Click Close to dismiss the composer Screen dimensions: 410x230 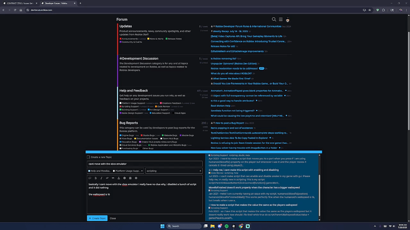point(113,218)
